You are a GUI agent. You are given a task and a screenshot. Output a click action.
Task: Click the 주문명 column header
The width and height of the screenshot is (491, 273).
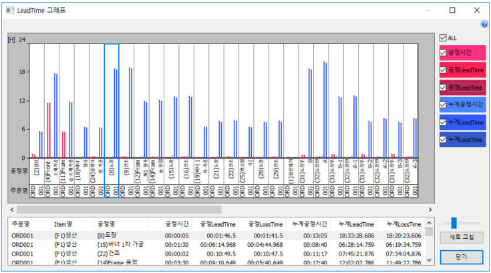pos(22,223)
